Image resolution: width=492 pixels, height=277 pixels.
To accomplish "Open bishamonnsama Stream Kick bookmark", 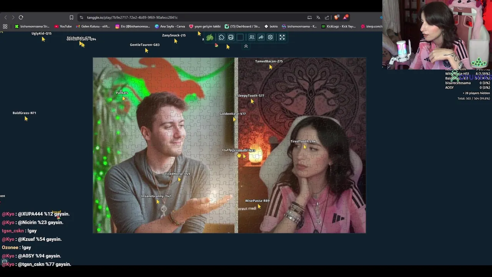I will [x=32, y=27].
